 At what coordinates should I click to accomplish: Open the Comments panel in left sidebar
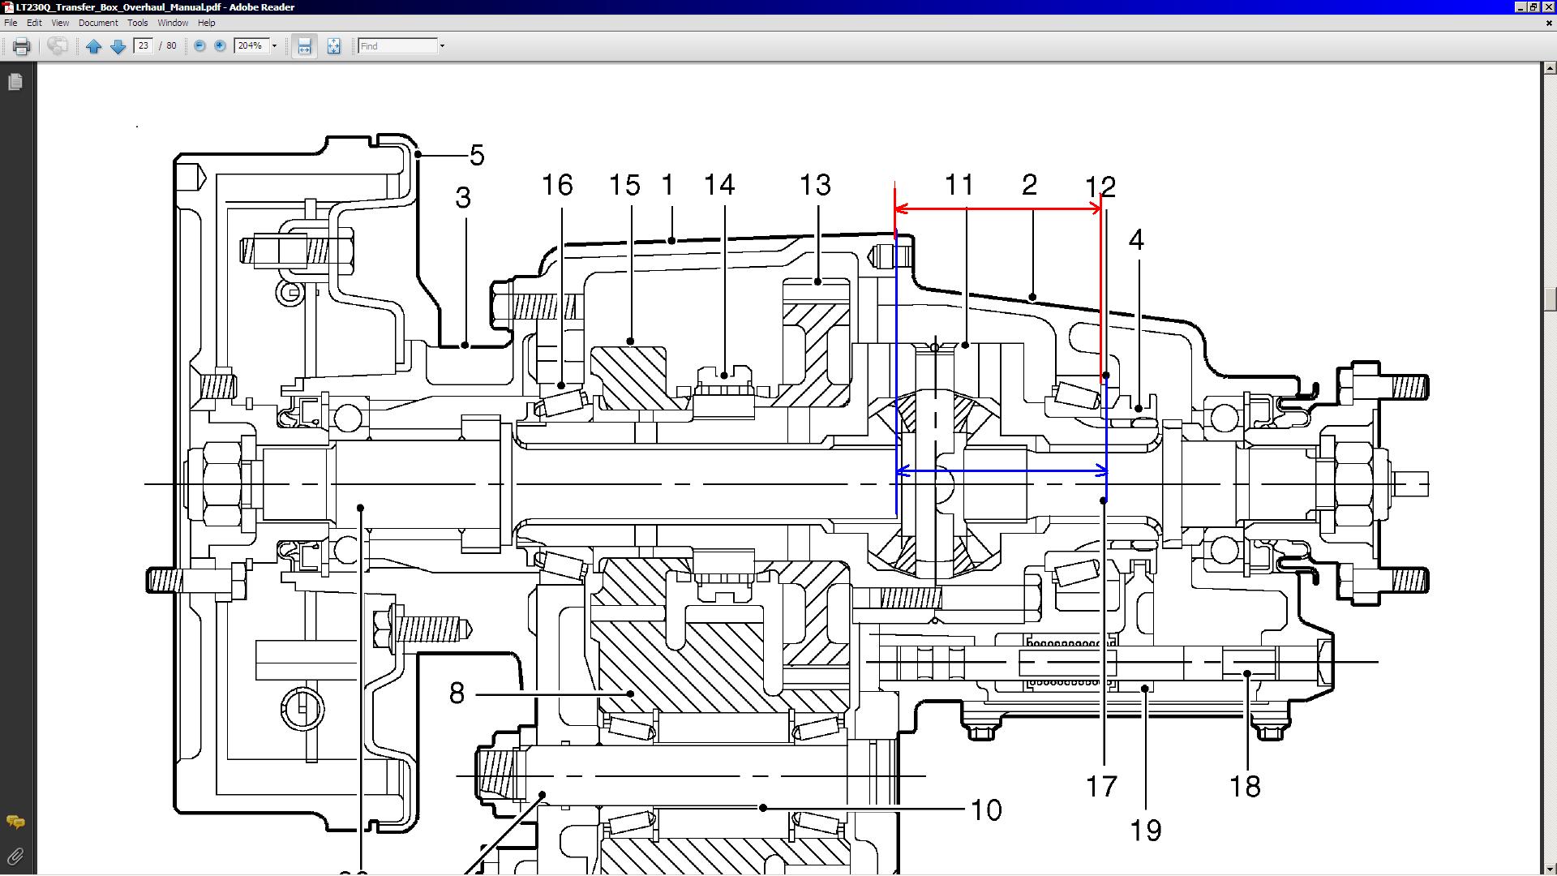pyautogui.click(x=15, y=822)
